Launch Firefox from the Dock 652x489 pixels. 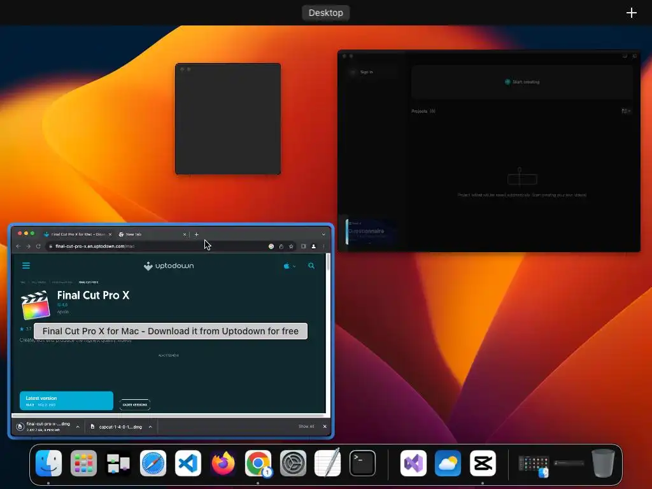pos(223,464)
